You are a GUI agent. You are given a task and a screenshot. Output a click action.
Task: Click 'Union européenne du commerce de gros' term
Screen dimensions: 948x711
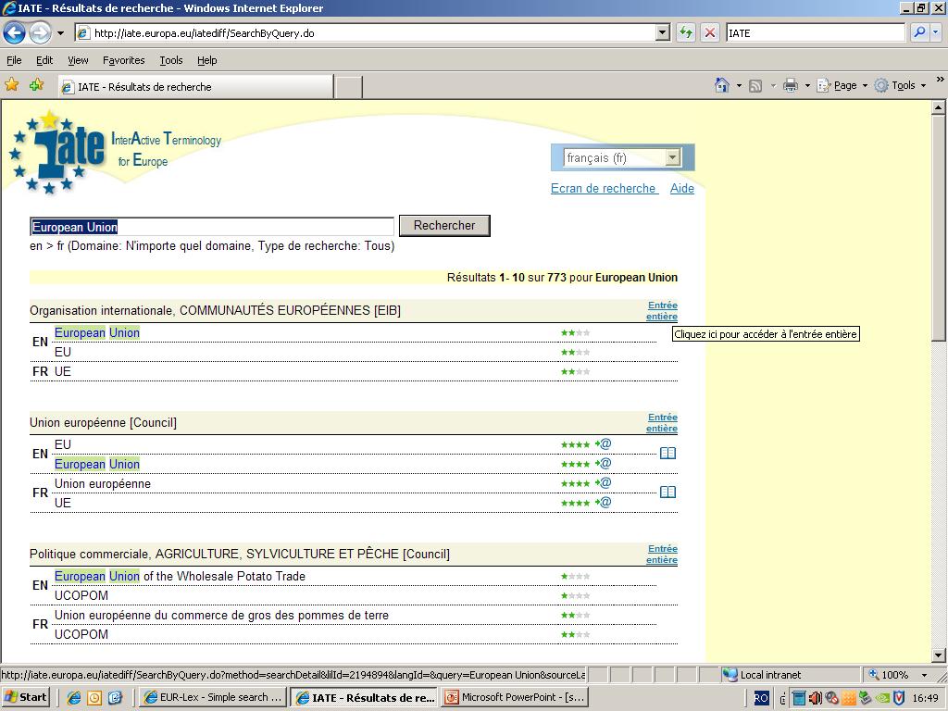click(x=222, y=616)
